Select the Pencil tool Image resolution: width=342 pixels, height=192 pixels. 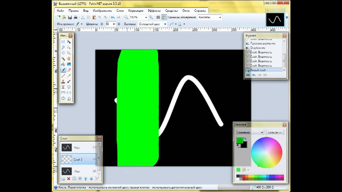pos(63,76)
